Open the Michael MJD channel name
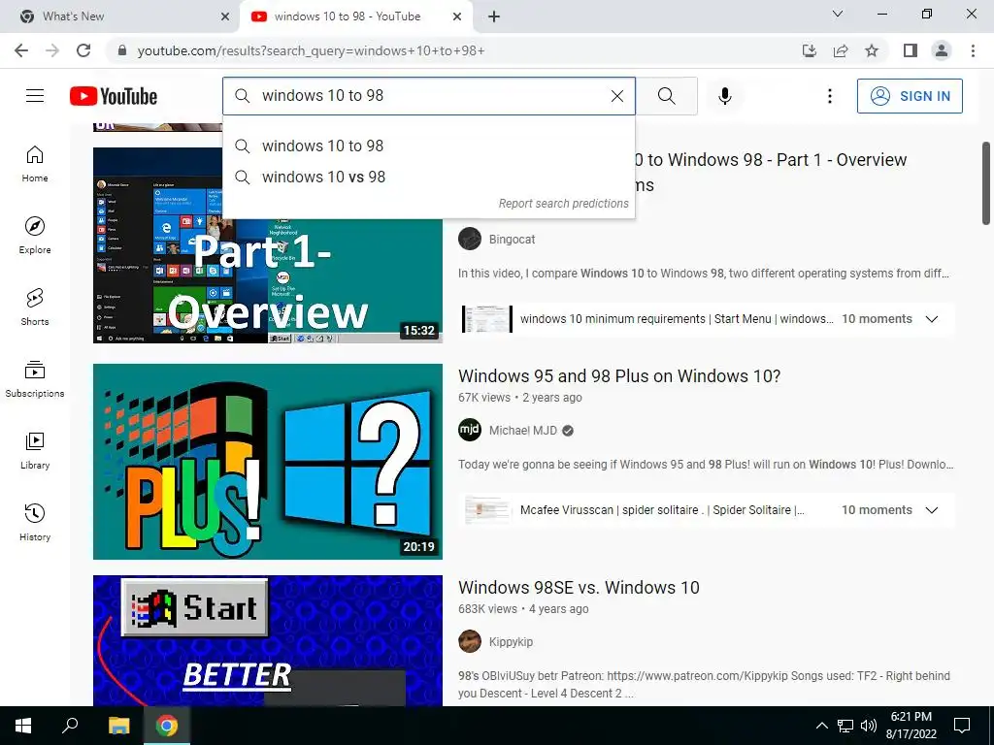 click(523, 431)
